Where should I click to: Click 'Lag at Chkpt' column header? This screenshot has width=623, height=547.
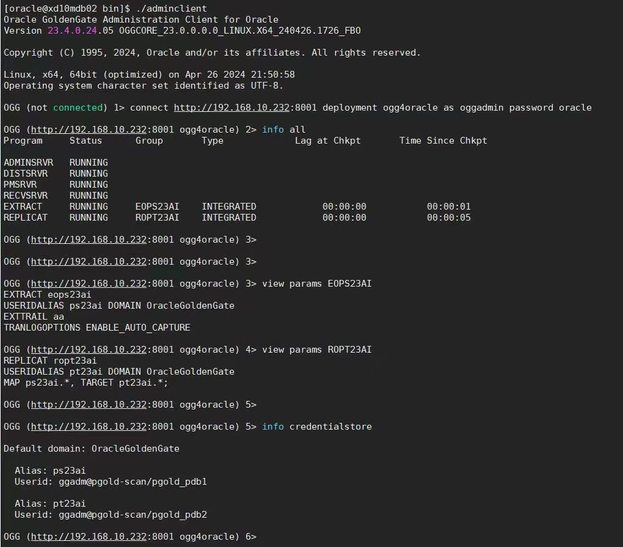click(x=328, y=141)
